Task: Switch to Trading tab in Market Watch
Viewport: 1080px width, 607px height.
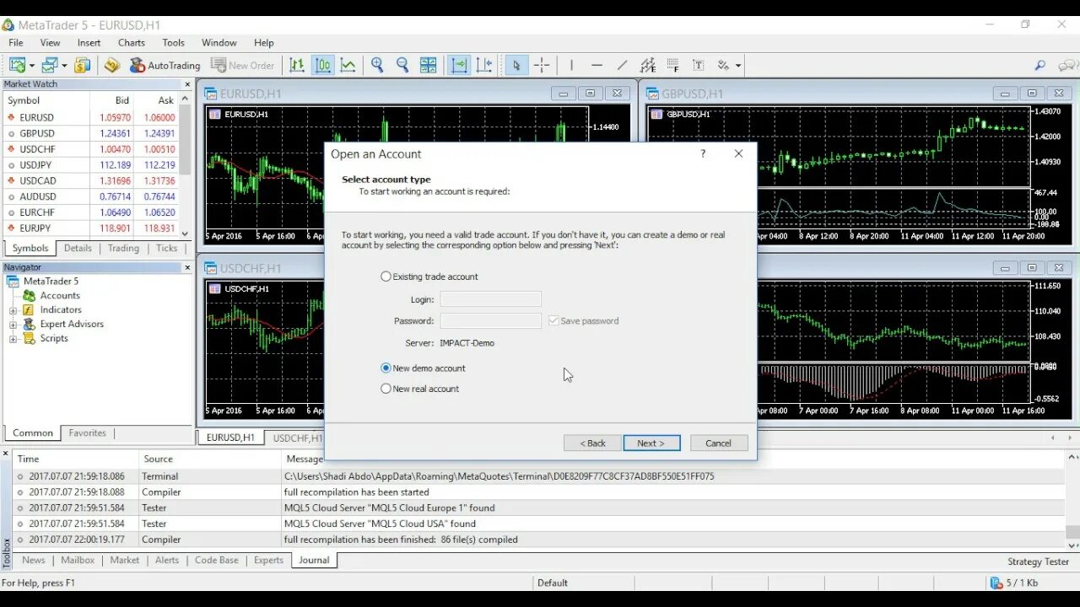Action: coord(123,249)
